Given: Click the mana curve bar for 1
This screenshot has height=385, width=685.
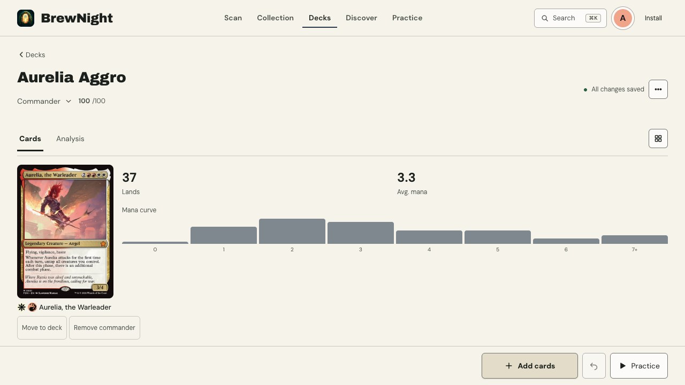Looking at the screenshot, I should (224, 235).
